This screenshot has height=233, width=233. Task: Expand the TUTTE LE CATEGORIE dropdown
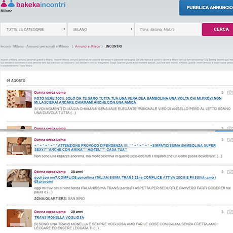click(33, 29)
